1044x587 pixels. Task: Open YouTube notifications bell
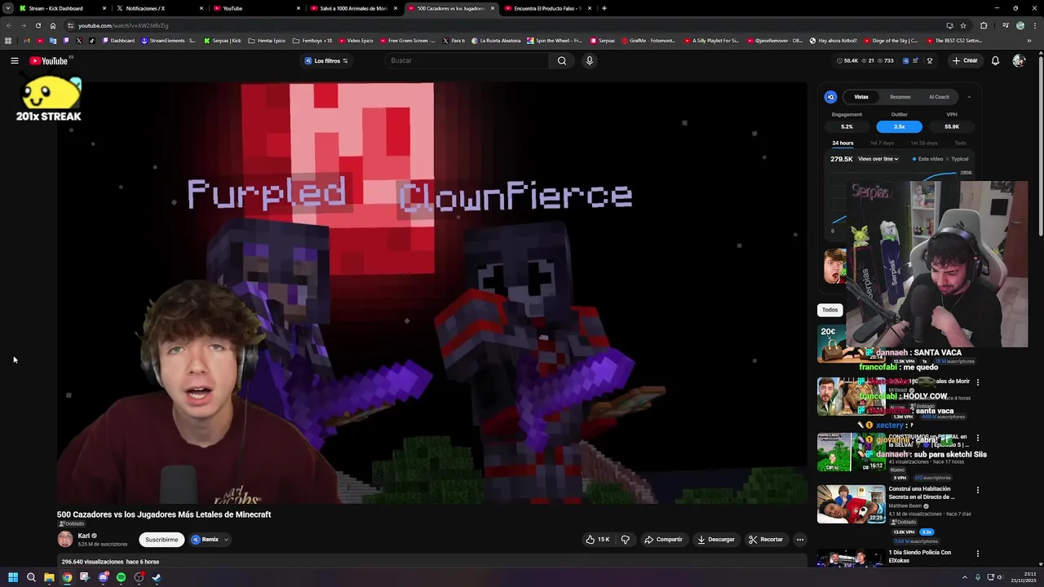click(x=995, y=60)
